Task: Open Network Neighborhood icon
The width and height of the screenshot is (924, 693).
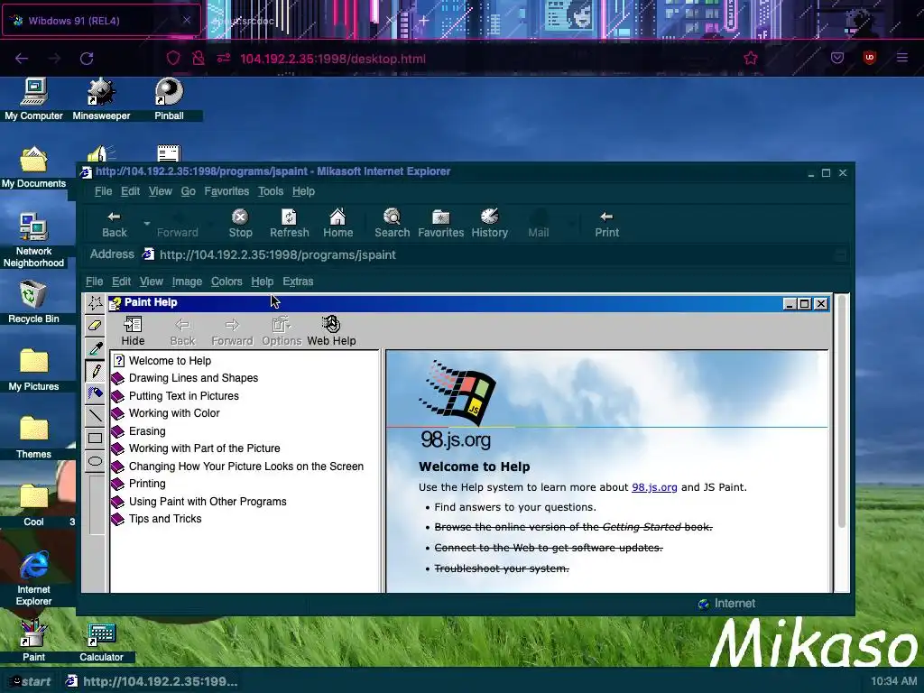Action: tap(33, 240)
